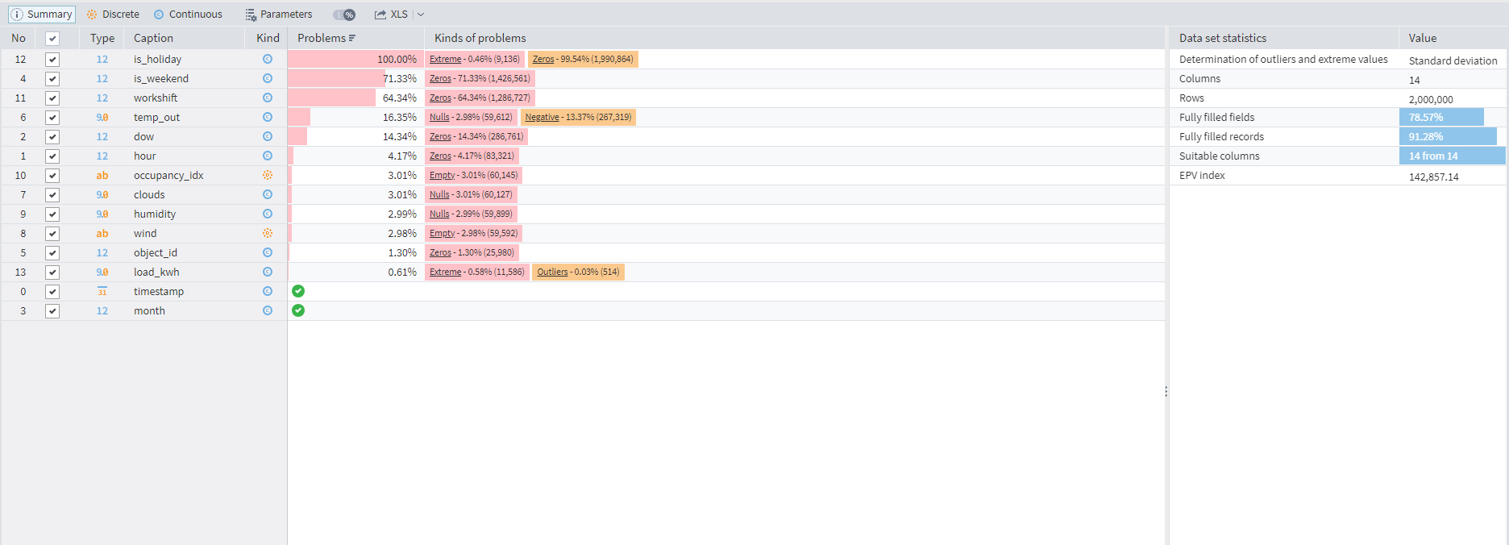This screenshot has height=545, width=1509.
Task: Click the string type icon for occupancy_idx
Action: (x=102, y=175)
